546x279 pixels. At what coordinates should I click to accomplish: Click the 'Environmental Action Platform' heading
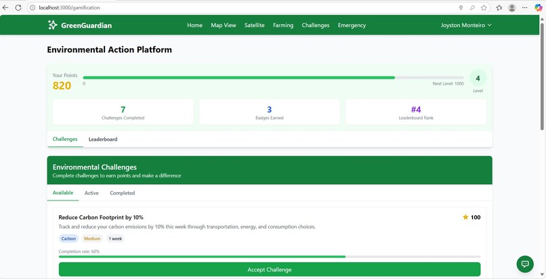(x=109, y=49)
